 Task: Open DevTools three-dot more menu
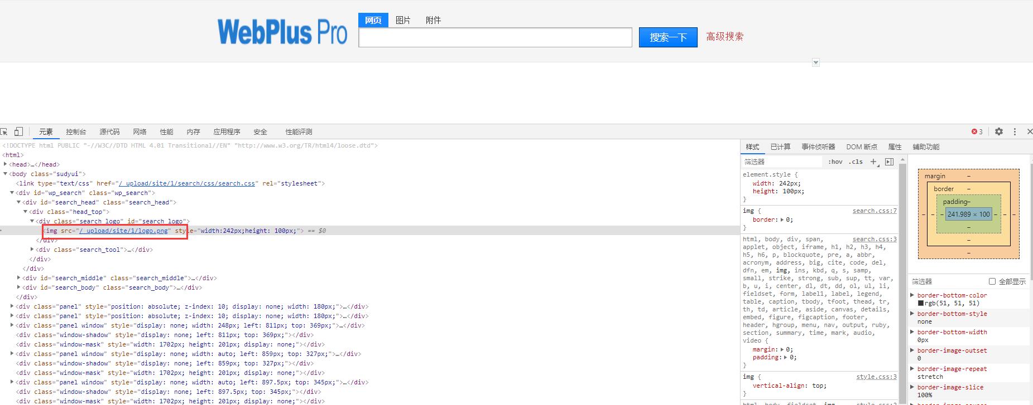[x=1015, y=132]
